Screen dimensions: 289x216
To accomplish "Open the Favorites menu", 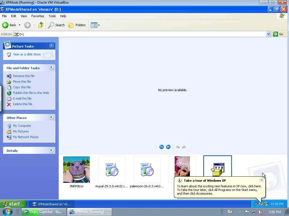I will 38,16.
